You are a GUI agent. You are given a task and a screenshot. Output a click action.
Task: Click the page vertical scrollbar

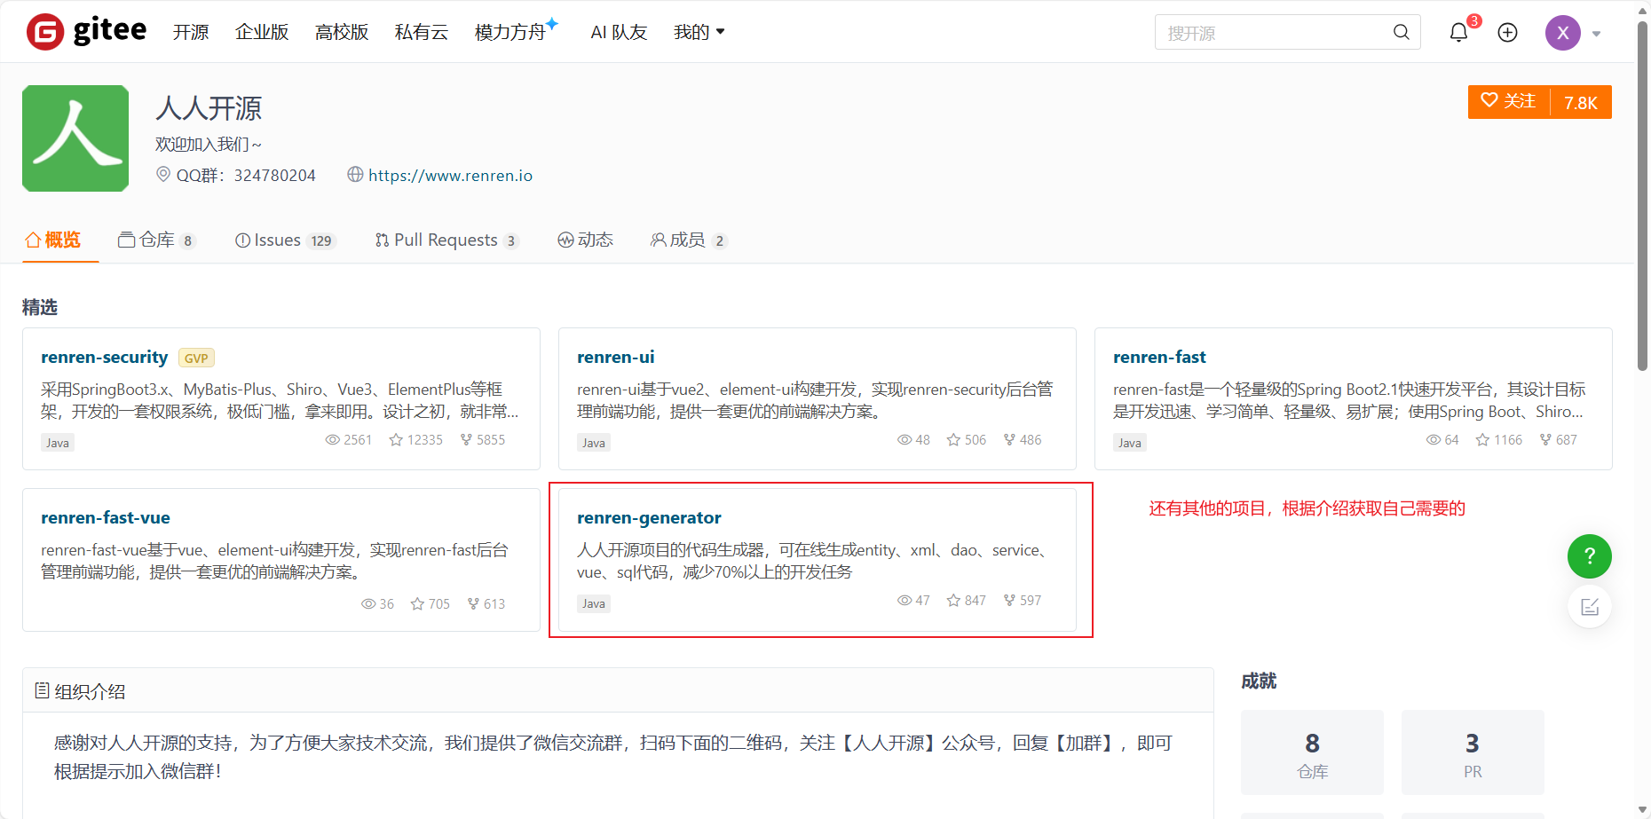click(1642, 195)
